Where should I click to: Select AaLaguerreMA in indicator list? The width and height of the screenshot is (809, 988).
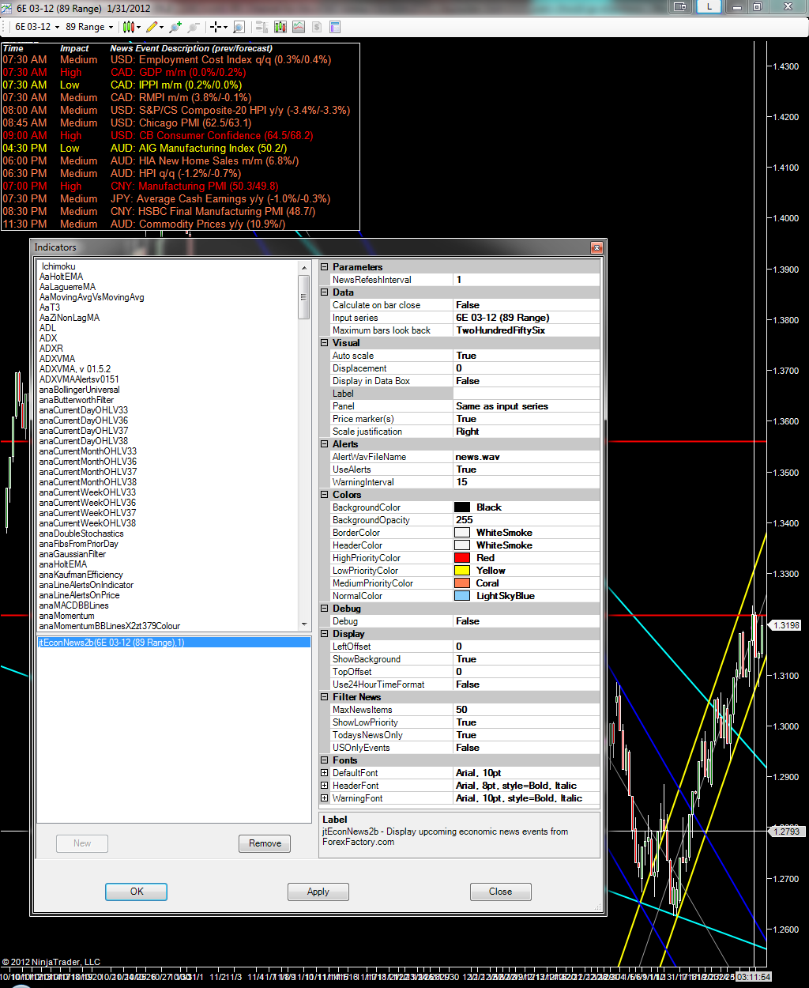click(68, 287)
